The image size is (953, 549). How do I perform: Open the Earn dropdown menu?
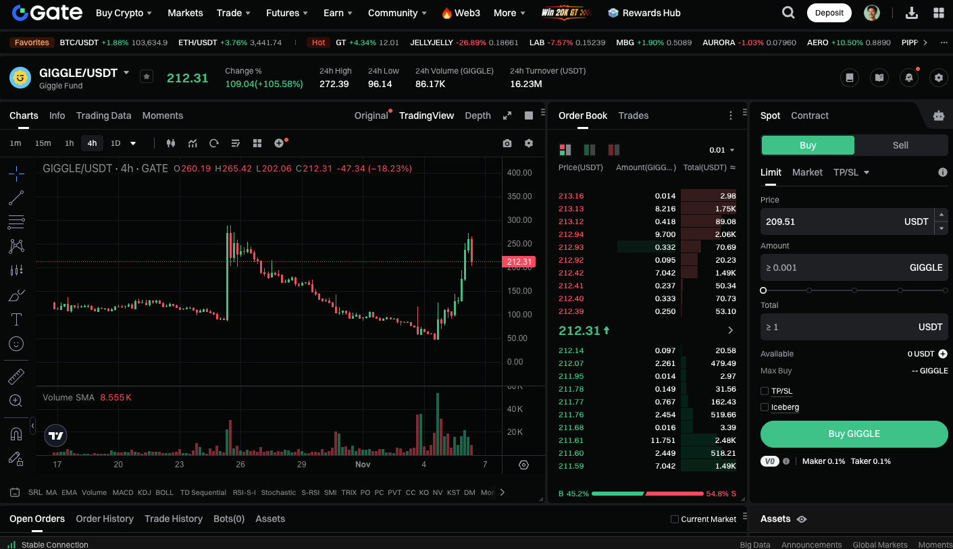(x=338, y=13)
